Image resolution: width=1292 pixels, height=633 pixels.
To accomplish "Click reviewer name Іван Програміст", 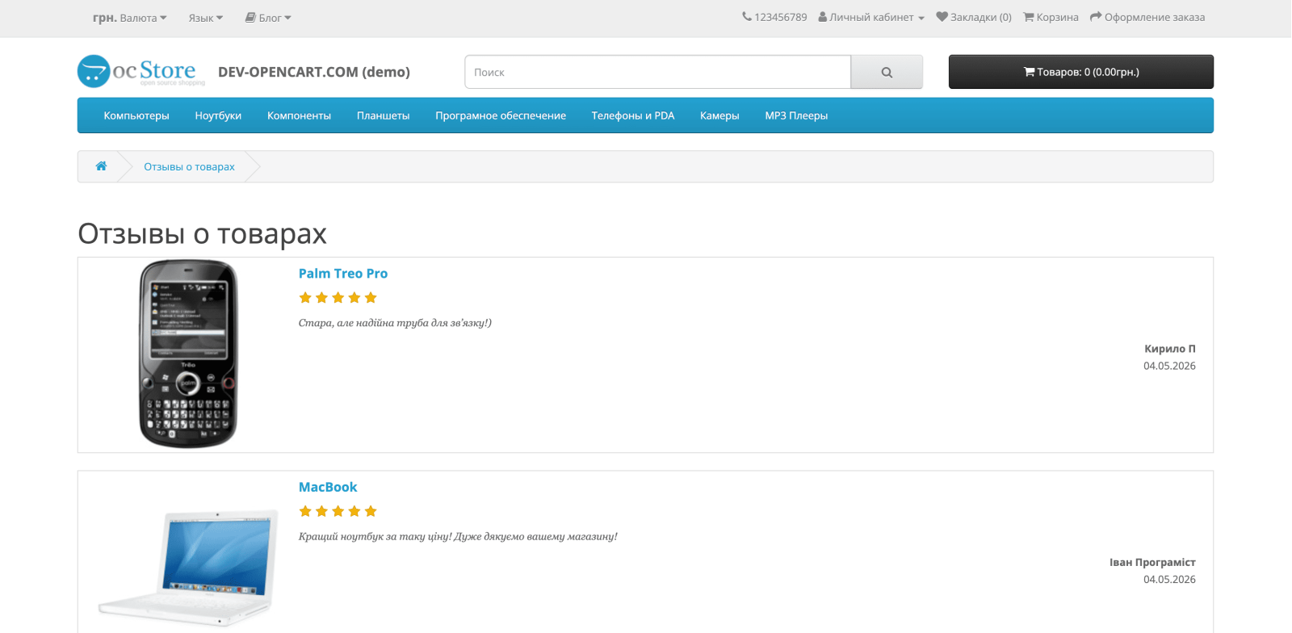I will pyautogui.click(x=1152, y=562).
